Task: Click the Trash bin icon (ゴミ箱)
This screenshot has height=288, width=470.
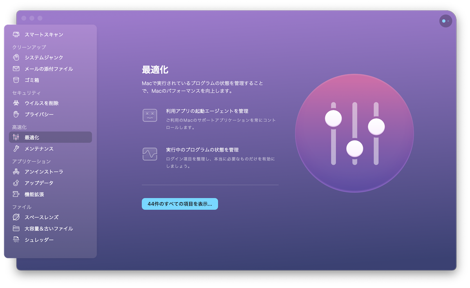Action: click(16, 80)
